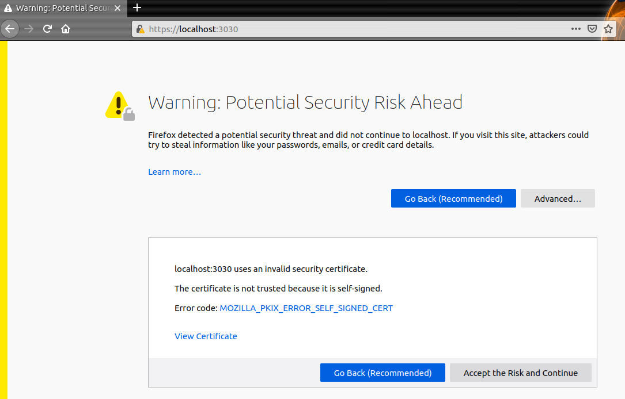This screenshot has width=625, height=399.
Task: Click View Certificate
Action: [x=206, y=336]
